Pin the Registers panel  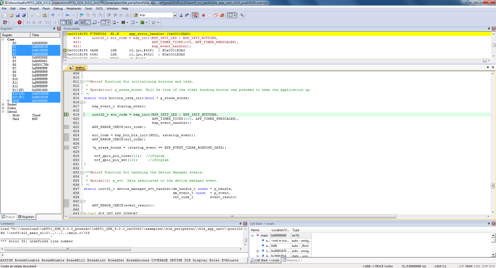point(54,29)
